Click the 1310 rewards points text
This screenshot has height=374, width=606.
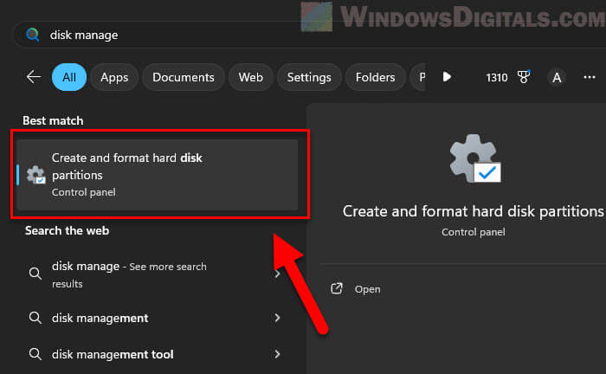(497, 78)
